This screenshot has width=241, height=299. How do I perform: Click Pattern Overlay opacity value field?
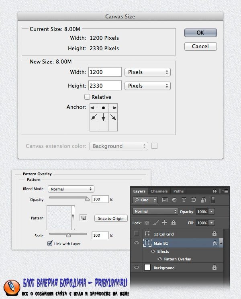coord(100,199)
